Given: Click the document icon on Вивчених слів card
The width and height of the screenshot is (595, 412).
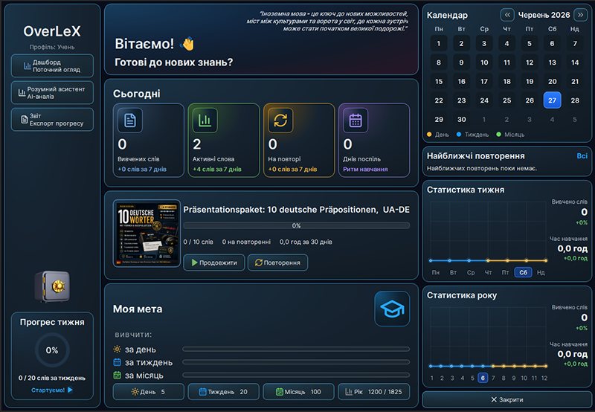Looking at the screenshot, I should pos(130,120).
